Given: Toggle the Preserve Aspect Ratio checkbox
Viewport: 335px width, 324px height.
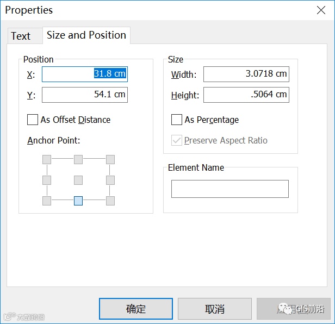Looking at the screenshot, I should coord(177,140).
